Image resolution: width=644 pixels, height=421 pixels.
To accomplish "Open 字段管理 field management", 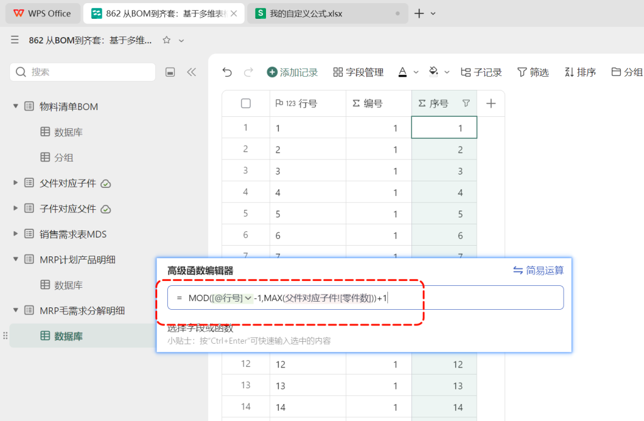I will (358, 72).
